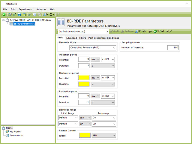This screenshot has height=144, width=192.
Task: Click the Number of intervals field
Action: [x=173, y=48]
